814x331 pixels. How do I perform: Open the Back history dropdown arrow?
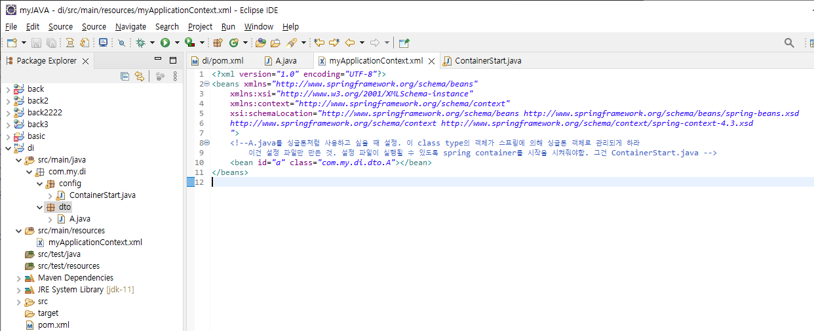tap(362, 43)
